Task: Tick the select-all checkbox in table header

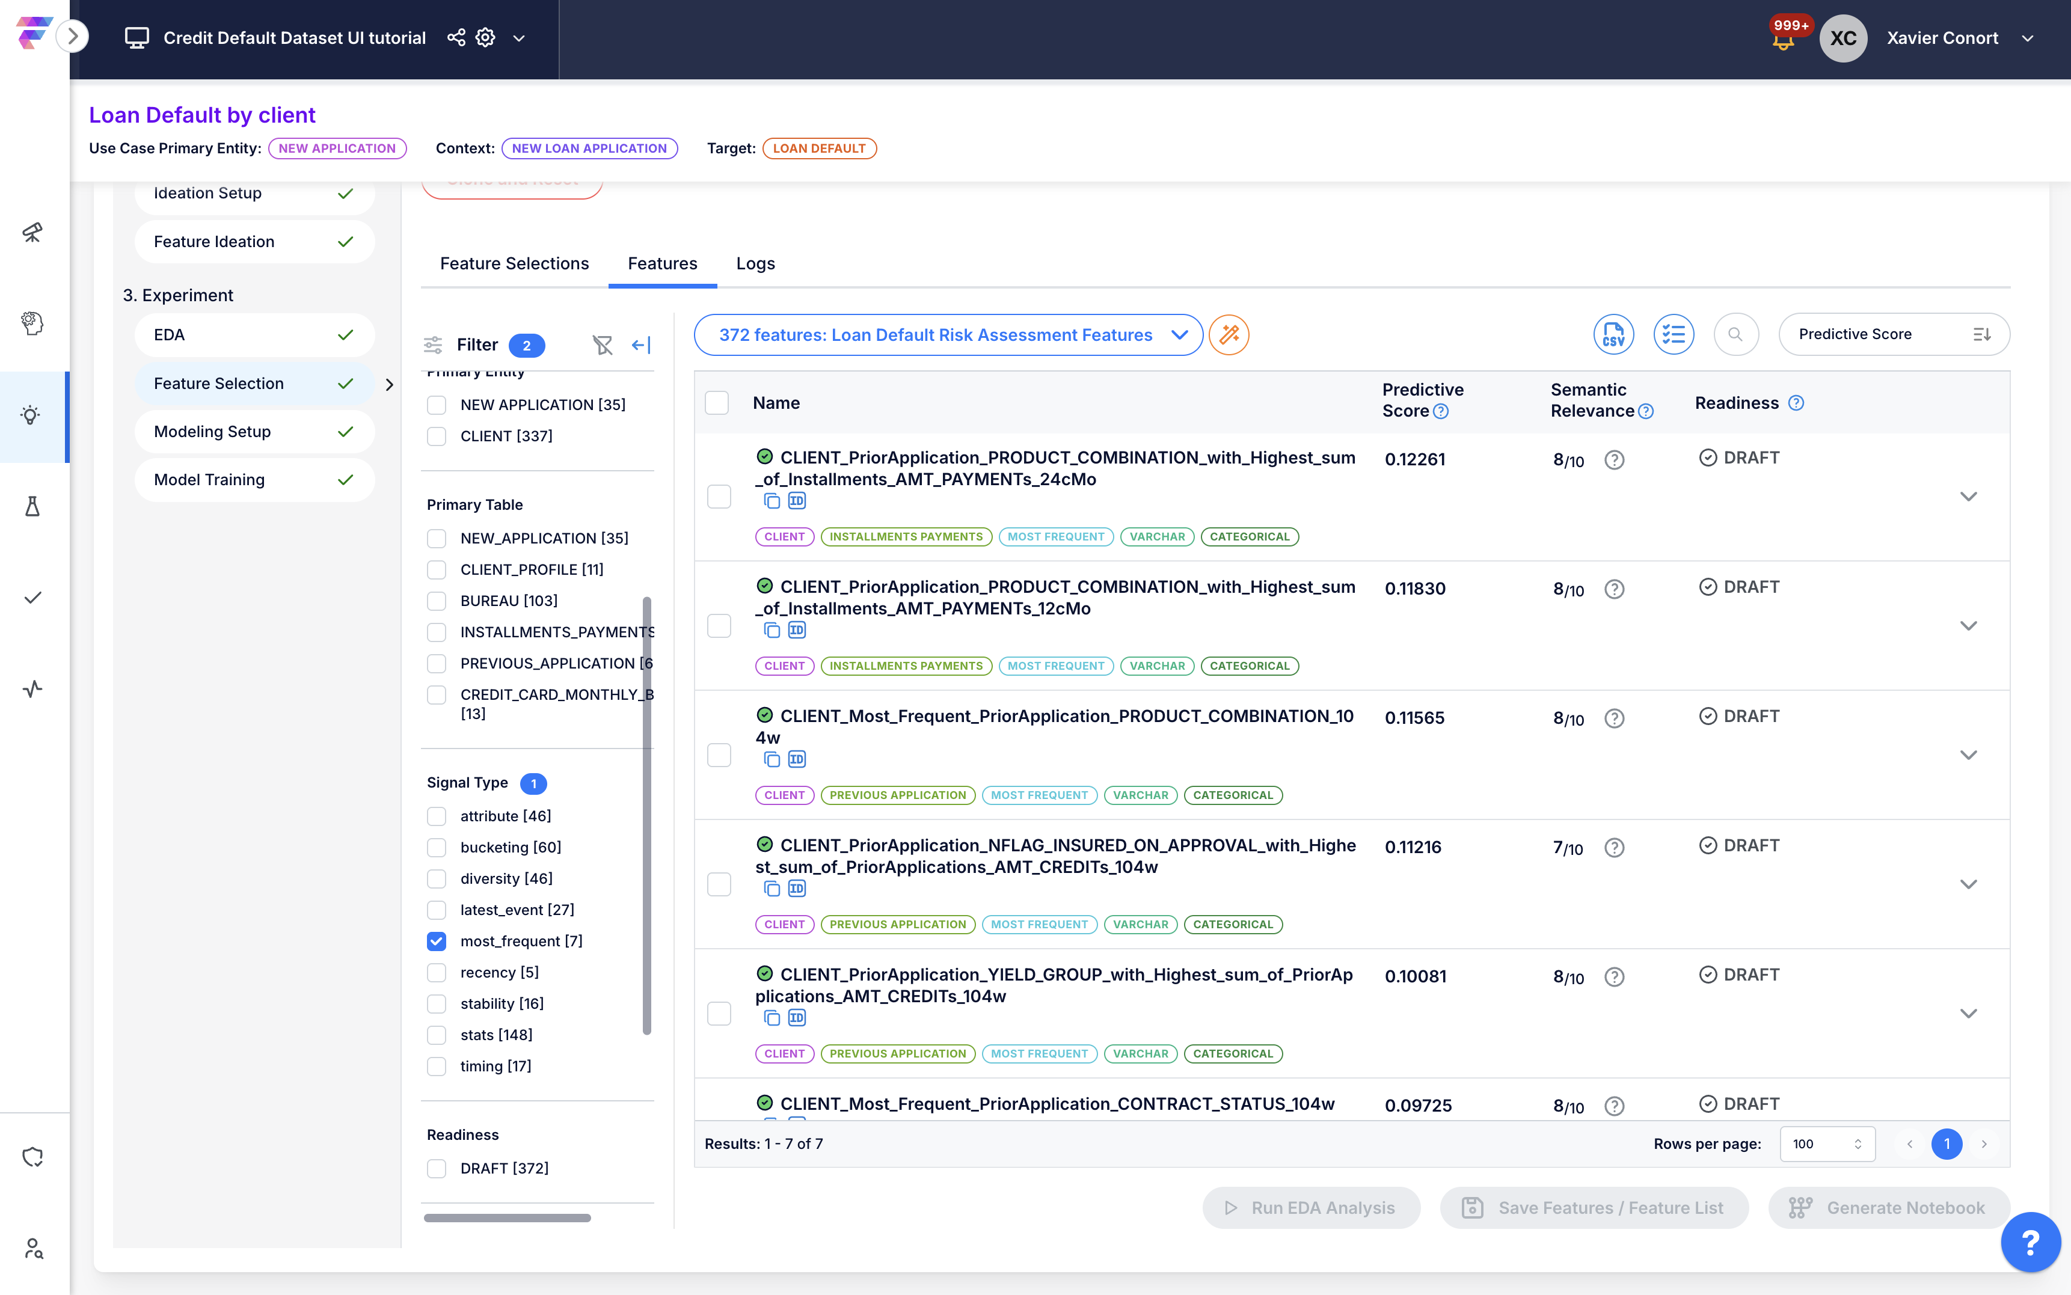Action: pyautogui.click(x=717, y=403)
